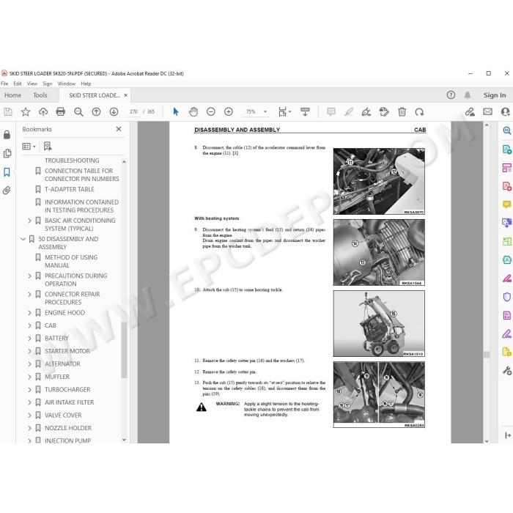Click the document vertical scrollbar thumb
Screen dimensions: 513x513
(x=487, y=354)
